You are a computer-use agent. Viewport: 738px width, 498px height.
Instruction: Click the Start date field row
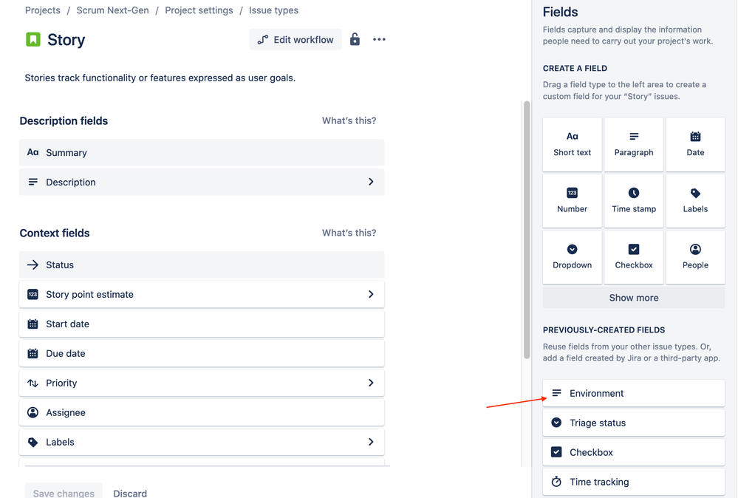202,324
